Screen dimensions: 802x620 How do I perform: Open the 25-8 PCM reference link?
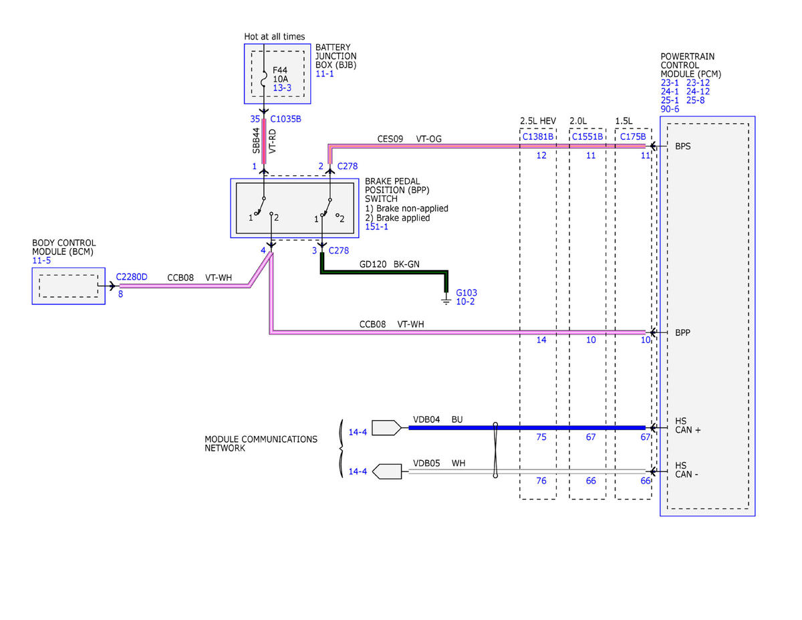(696, 100)
